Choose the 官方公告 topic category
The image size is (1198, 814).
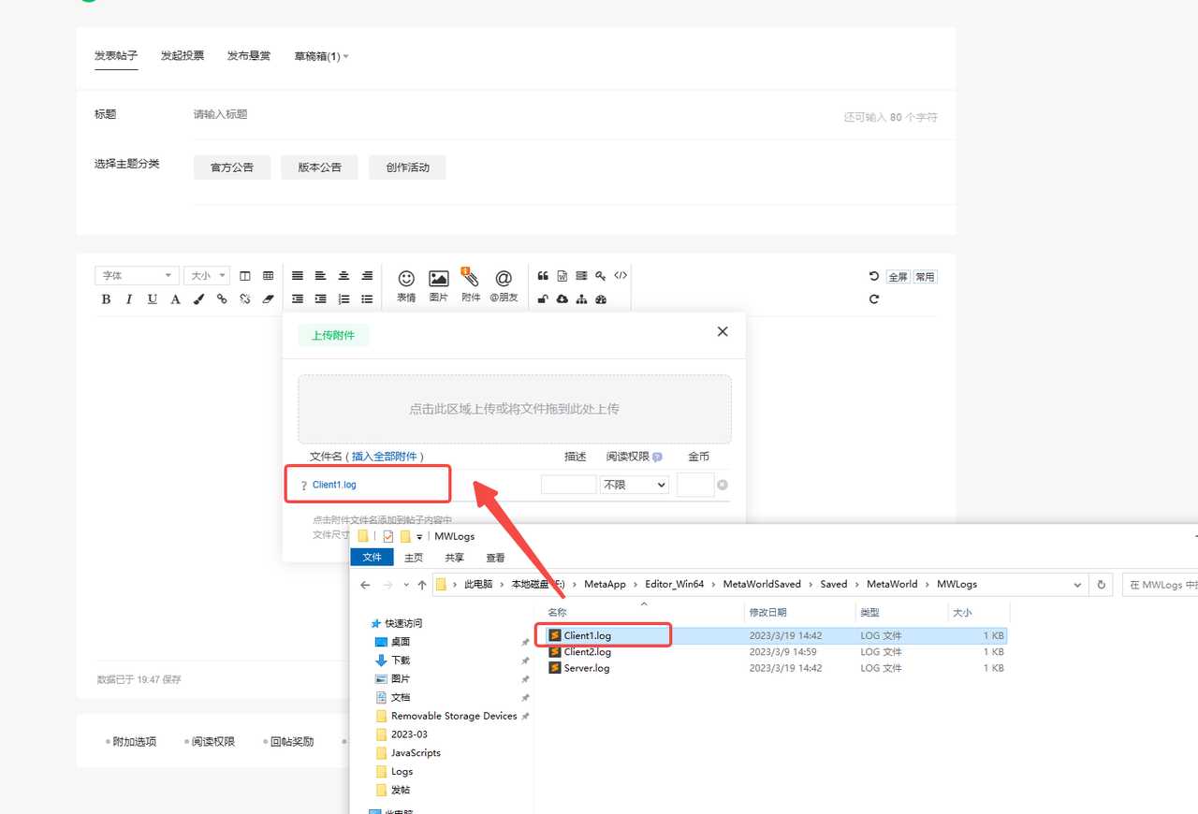pyautogui.click(x=232, y=167)
